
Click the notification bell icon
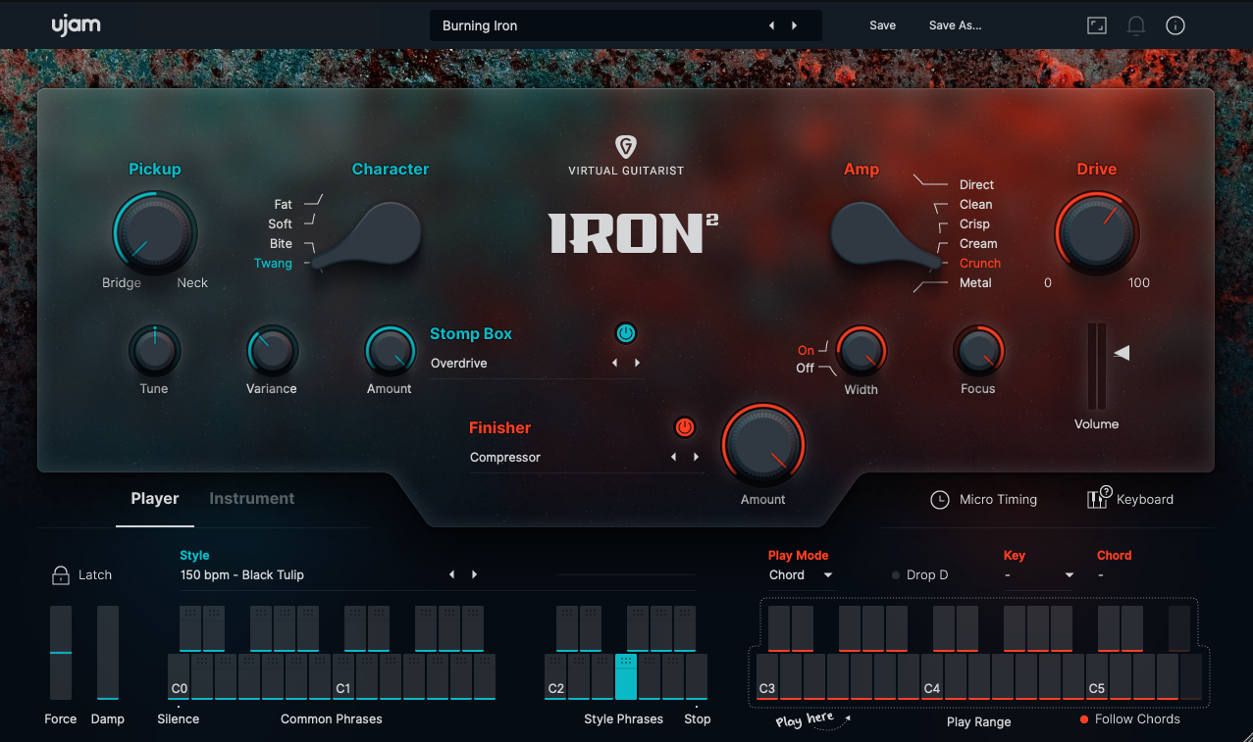pos(1135,26)
